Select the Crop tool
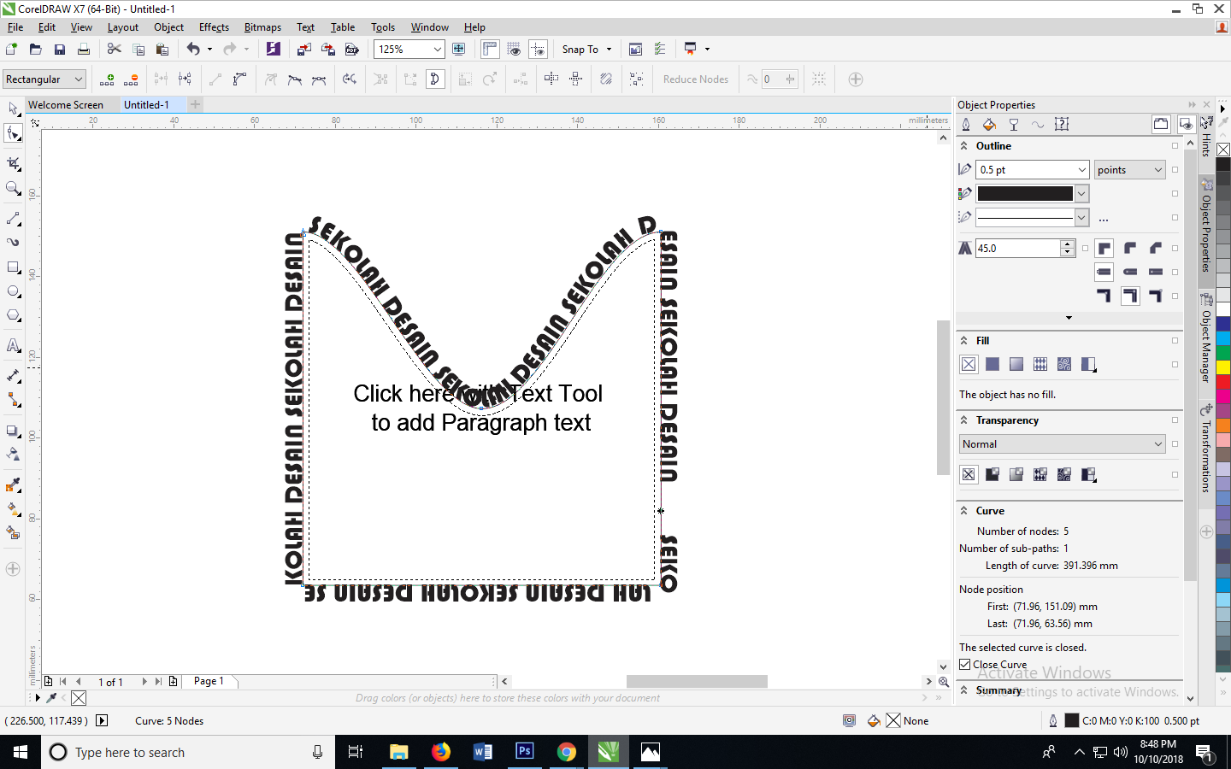The image size is (1231, 769). 13,162
